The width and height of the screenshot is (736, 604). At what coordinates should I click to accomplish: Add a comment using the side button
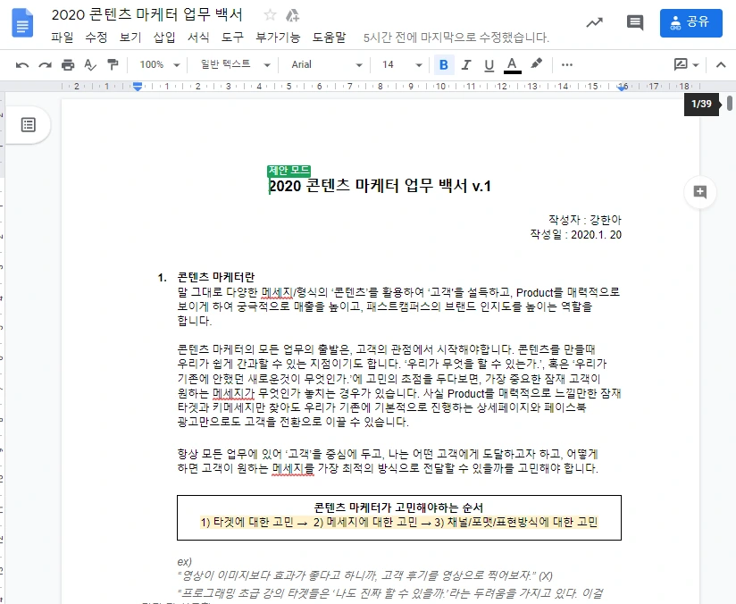(700, 191)
